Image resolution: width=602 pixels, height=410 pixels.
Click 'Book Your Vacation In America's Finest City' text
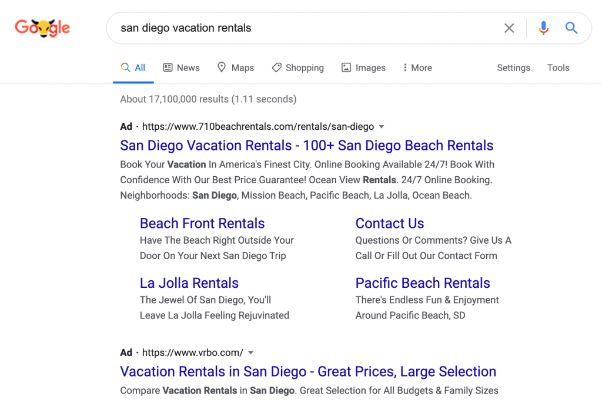coord(215,164)
